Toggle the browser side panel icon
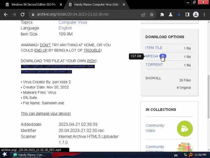210x158 pixels. coord(187,14)
